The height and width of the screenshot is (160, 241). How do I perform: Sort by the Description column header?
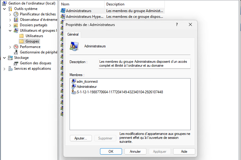(134, 4)
